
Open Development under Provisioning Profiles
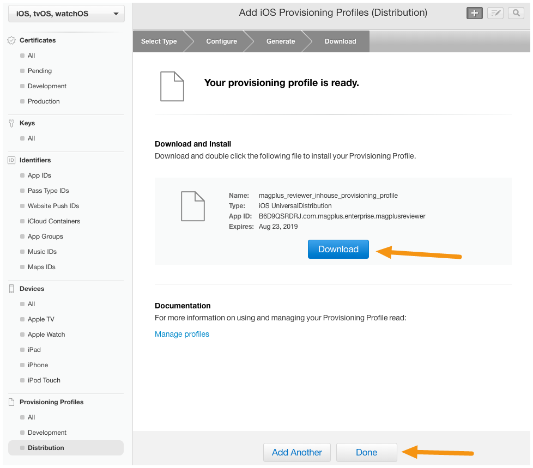click(x=47, y=433)
